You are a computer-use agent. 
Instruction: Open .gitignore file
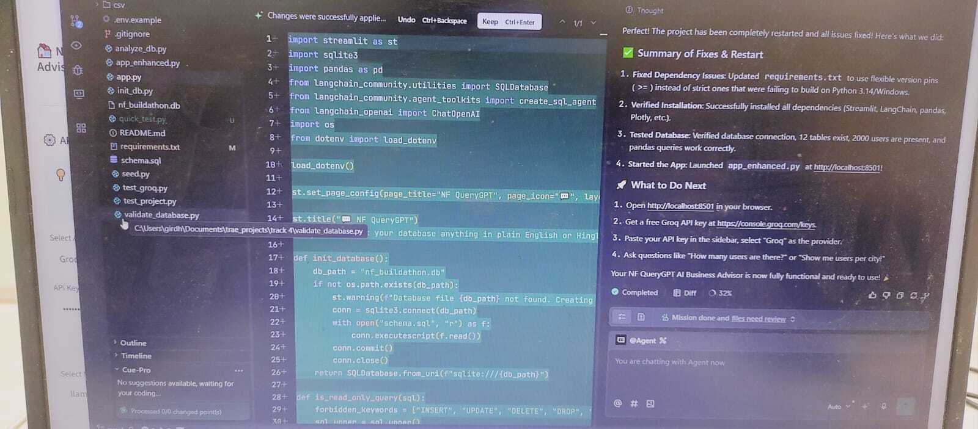[x=131, y=34]
